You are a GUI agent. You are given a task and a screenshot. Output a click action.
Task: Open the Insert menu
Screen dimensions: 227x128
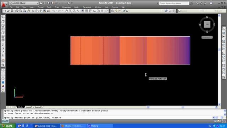coord(32,7)
